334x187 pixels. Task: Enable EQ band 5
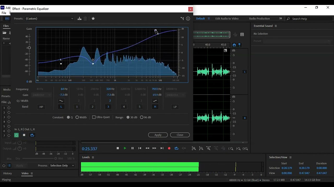(x=139, y=106)
